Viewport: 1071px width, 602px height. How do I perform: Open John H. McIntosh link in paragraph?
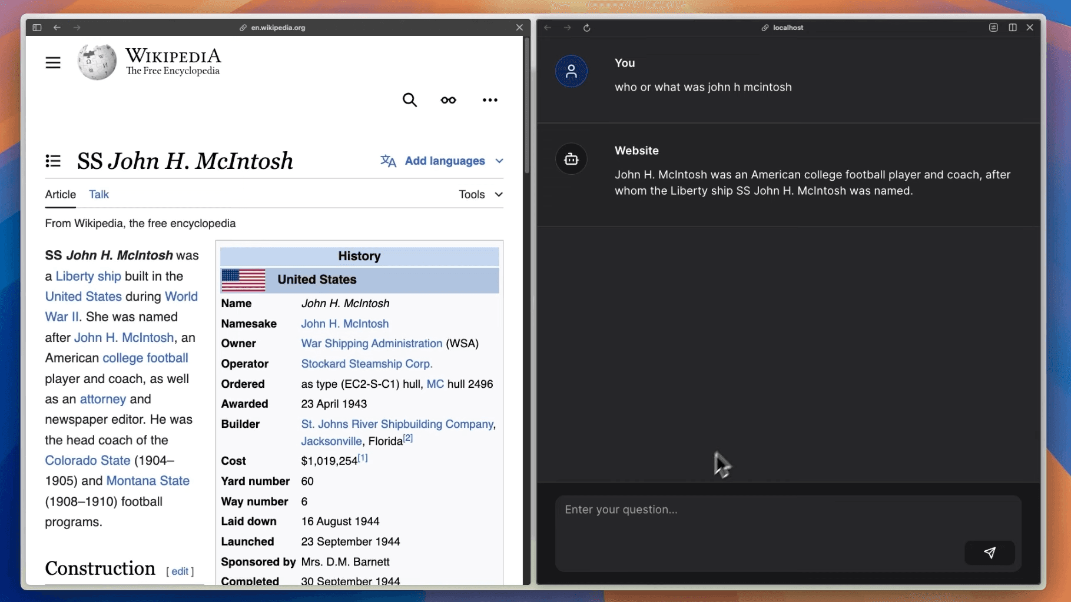(x=124, y=338)
